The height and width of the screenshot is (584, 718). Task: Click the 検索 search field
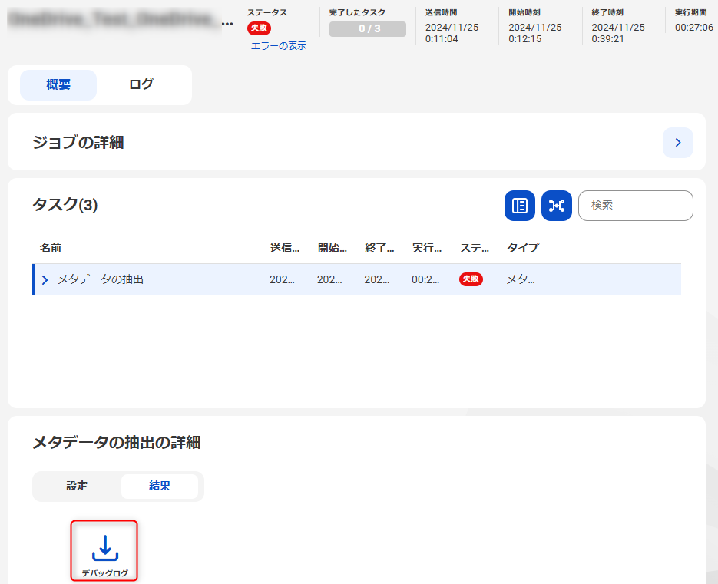pyautogui.click(x=636, y=206)
